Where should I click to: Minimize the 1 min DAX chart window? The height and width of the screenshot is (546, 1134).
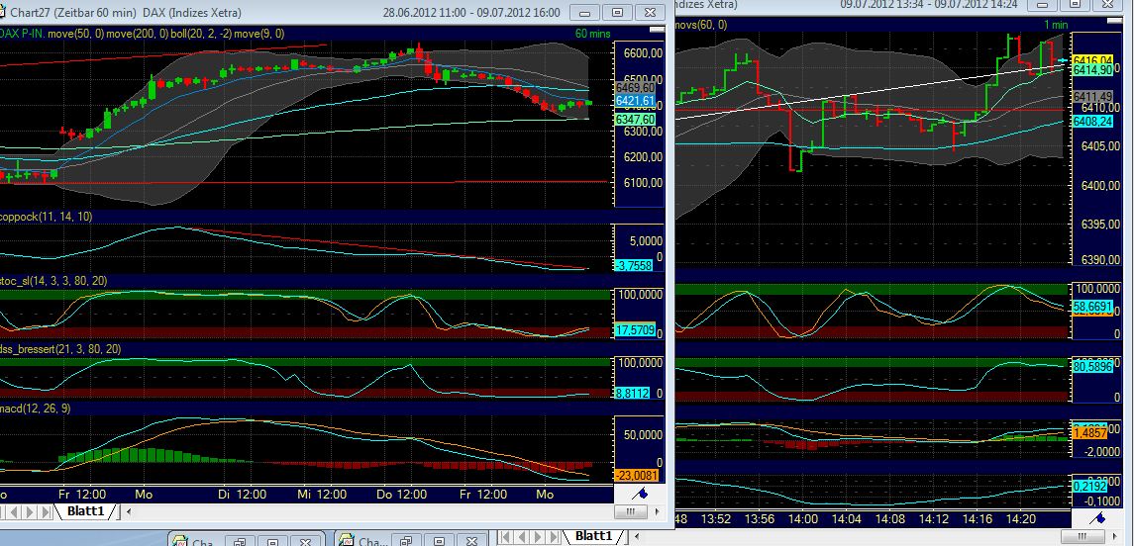pyautogui.click(x=1042, y=4)
